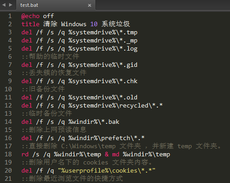
Task: Click line number 6 in gutter
Action: [10, 56]
